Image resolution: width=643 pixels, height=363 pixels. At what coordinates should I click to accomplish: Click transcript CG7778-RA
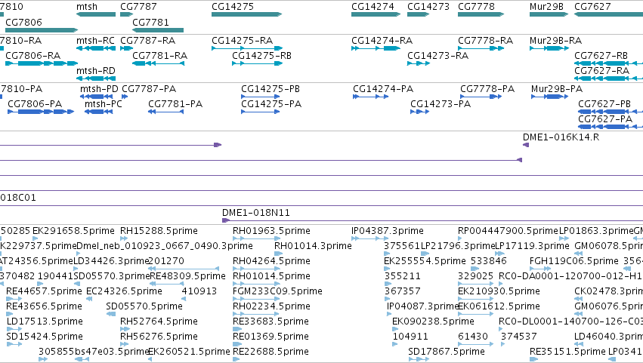[481, 48]
